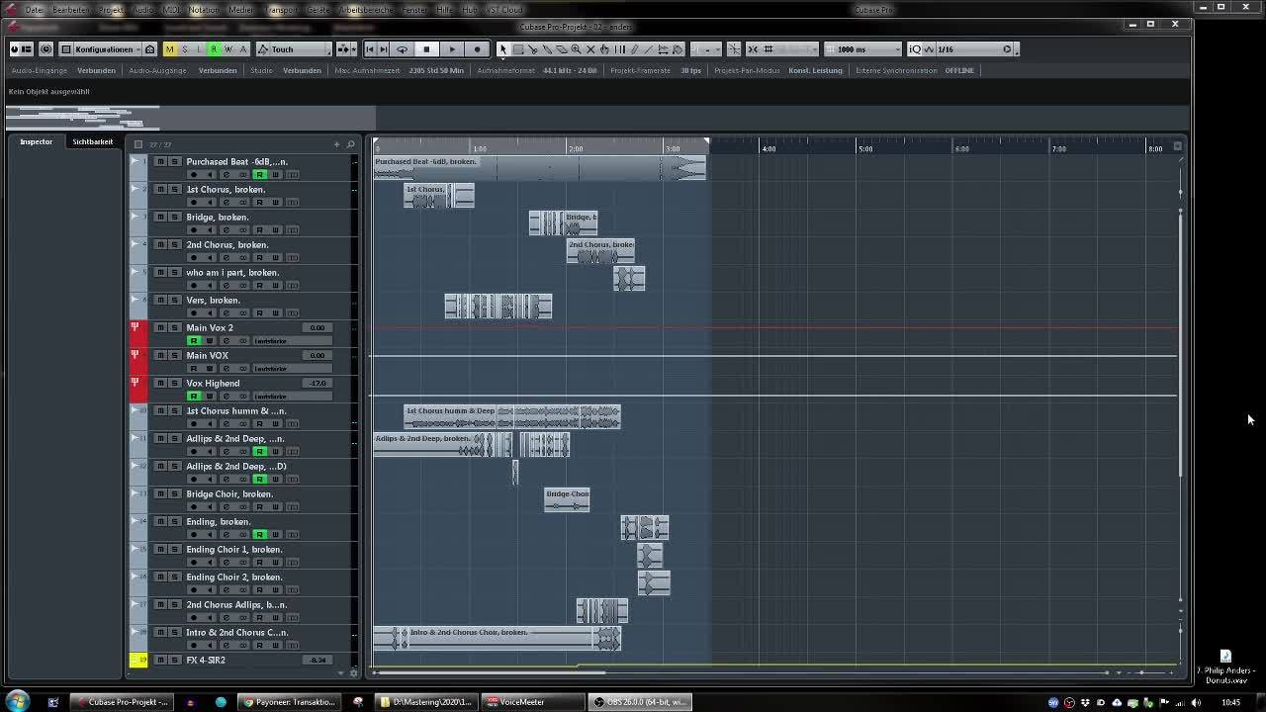
Task: Go to previous marker in transport
Action: [370, 49]
